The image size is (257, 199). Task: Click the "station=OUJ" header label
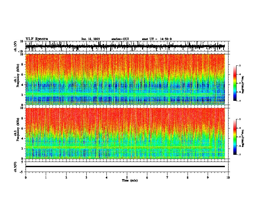tap(120, 39)
